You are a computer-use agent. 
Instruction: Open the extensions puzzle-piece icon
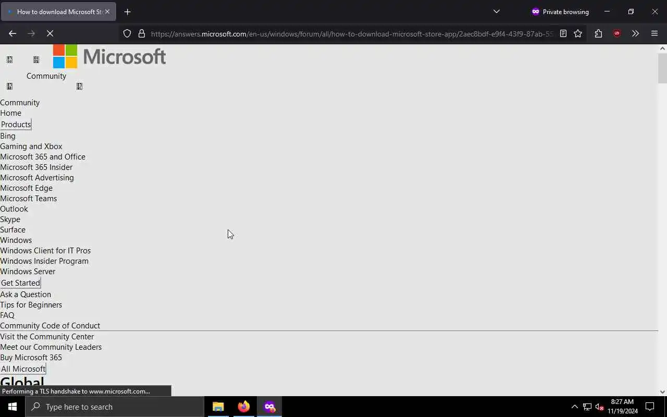coord(598,33)
